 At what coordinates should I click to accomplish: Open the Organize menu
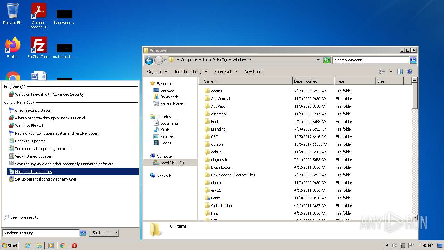157,72
